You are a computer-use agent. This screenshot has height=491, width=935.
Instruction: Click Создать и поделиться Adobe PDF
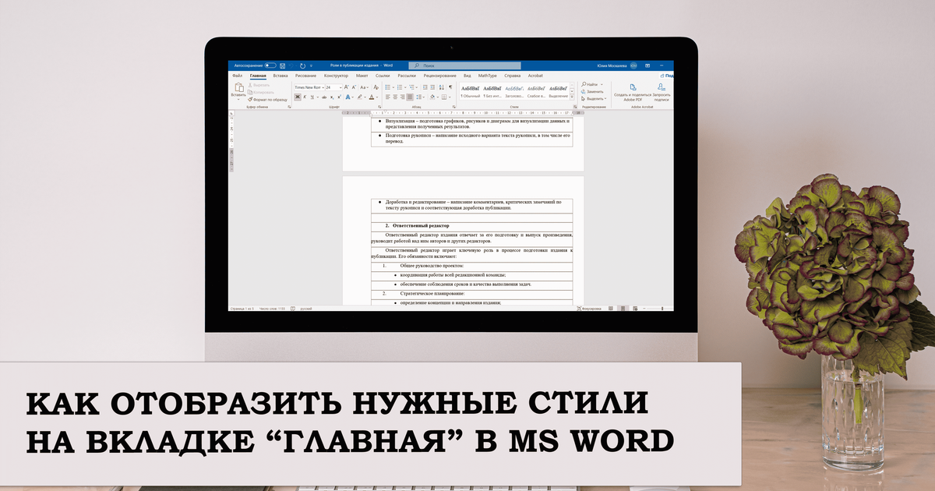(x=633, y=92)
